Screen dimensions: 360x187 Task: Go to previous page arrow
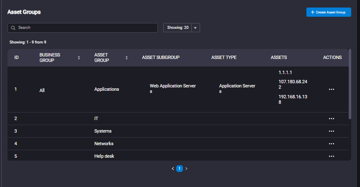click(172, 169)
